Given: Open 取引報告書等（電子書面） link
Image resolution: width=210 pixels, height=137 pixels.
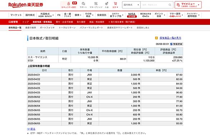Looking at the screenshot, I should coord(121,22).
